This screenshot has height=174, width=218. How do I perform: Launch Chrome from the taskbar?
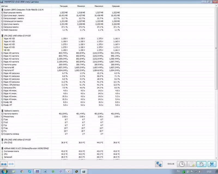22,172
